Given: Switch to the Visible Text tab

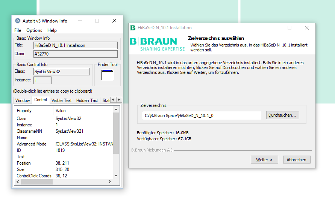Looking at the screenshot, I should [62, 100].
